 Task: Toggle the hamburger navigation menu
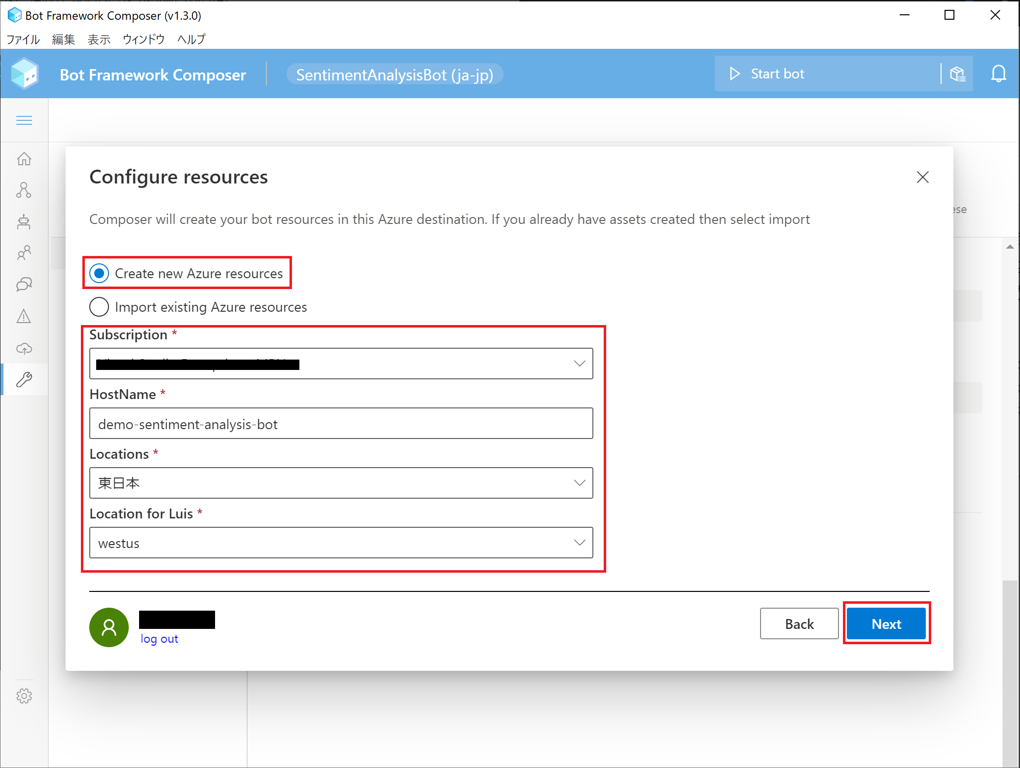[24, 120]
